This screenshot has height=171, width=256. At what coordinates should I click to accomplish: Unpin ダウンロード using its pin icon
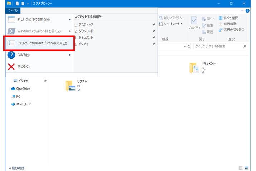coord(154,31)
